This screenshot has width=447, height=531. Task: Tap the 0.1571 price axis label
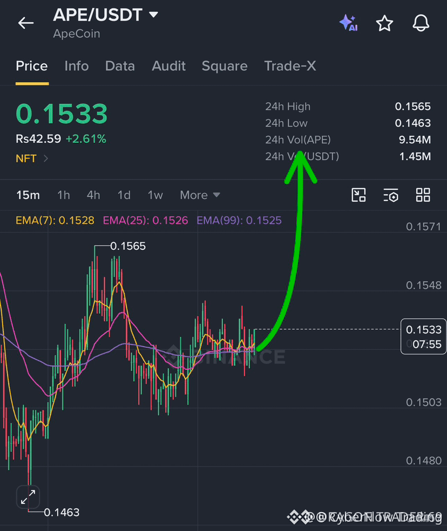424,227
